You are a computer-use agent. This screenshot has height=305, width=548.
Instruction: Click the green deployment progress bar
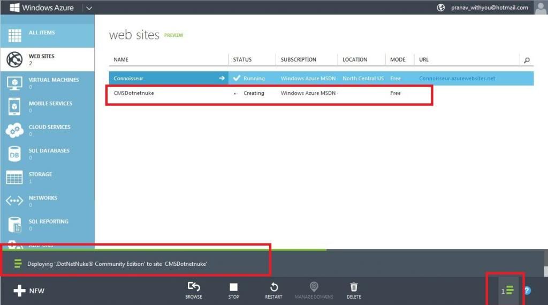164,249
